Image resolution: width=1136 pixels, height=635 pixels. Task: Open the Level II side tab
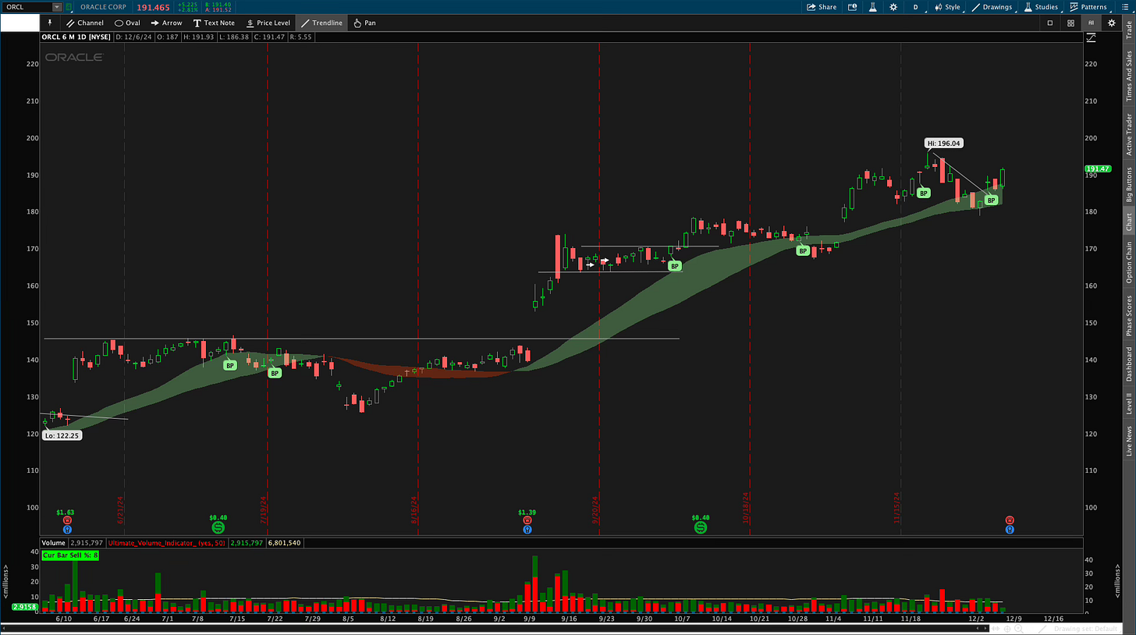click(1128, 403)
